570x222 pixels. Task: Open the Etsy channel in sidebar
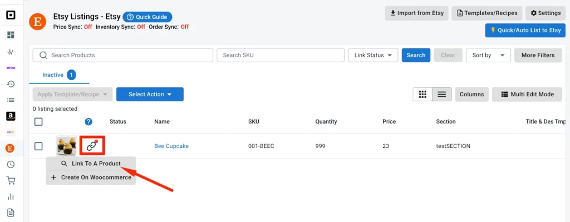[11, 148]
